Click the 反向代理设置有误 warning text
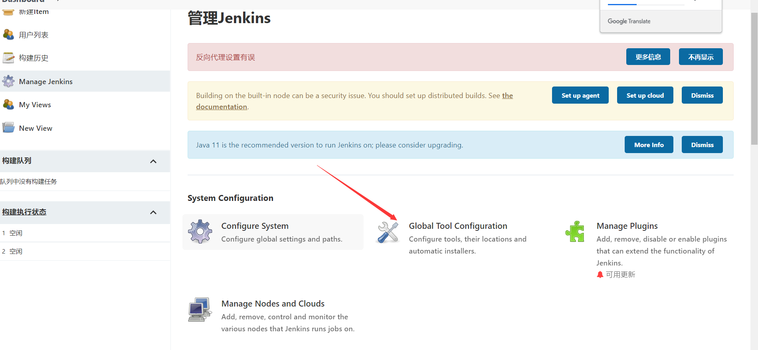The image size is (758, 350). pyautogui.click(x=226, y=57)
